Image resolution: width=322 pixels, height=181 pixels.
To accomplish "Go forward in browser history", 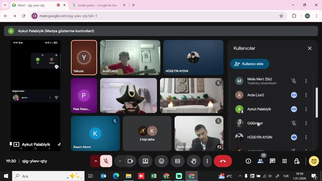I will [15, 16].
